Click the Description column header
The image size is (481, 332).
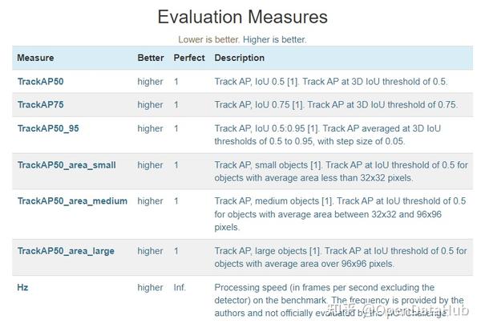(240, 58)
